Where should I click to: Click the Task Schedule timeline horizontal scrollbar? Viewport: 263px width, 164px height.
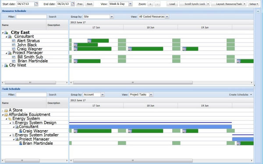click(133, 160)
